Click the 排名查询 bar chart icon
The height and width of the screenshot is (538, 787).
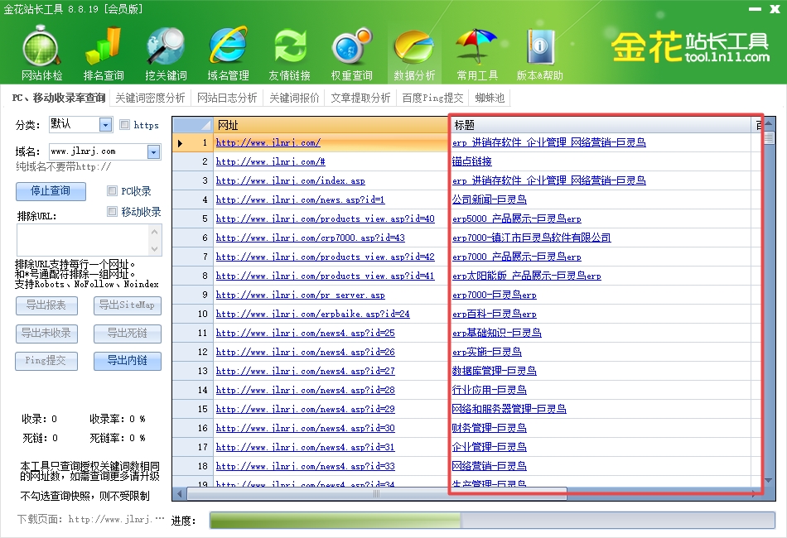click(x=104, y=52)
